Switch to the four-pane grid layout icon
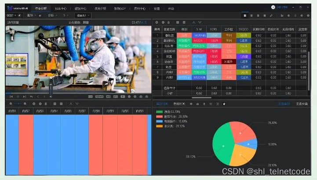Viewport: 317px width, 180px height. (245, 15)
